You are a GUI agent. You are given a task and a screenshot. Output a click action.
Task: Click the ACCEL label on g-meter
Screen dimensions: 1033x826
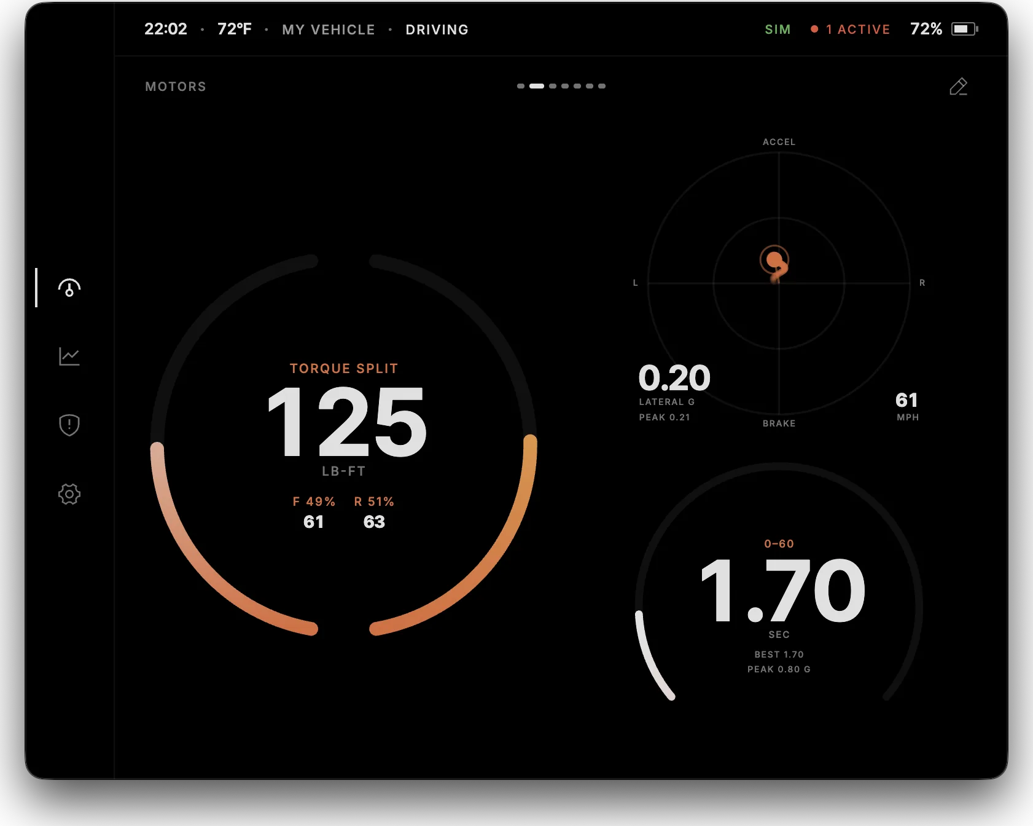click(779, 142)
